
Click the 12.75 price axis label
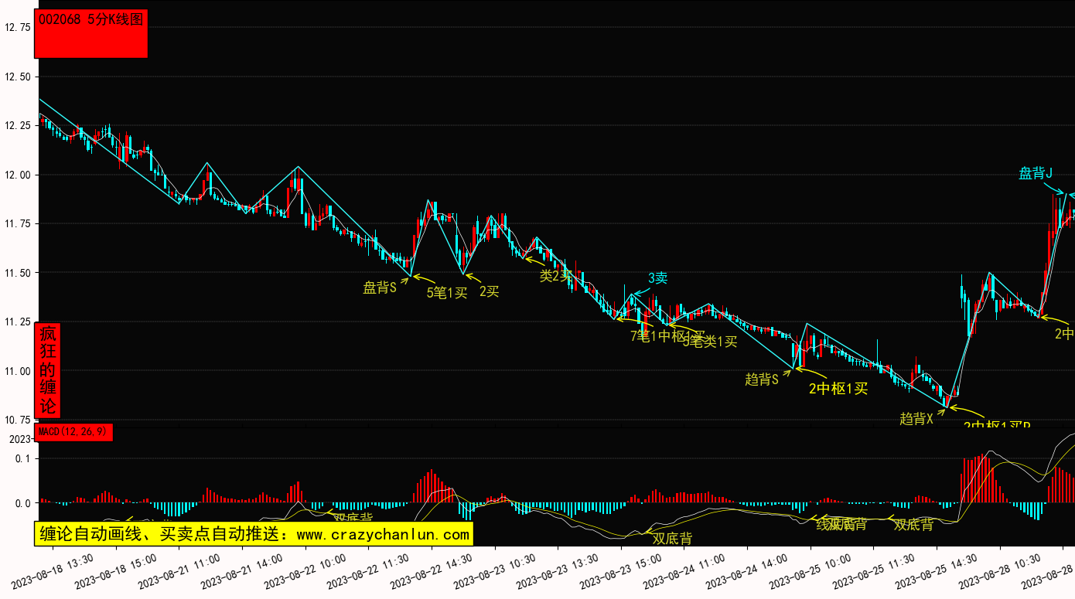[17, 27]
